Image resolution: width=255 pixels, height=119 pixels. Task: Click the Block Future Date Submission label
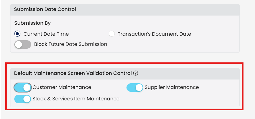point(71,44)
